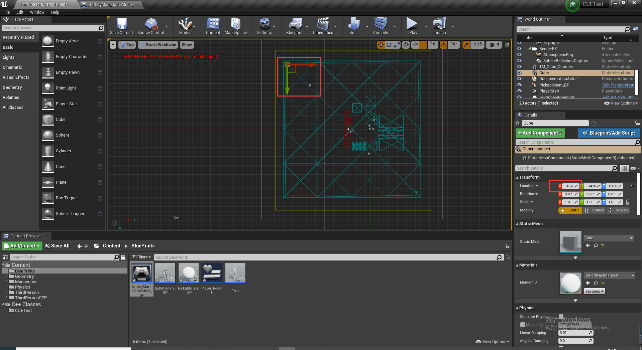The height and width of the screenshot is (350, 642).
Task: Set Mobility to Movable
Action: pyautogui.click(x=618, y=210)
